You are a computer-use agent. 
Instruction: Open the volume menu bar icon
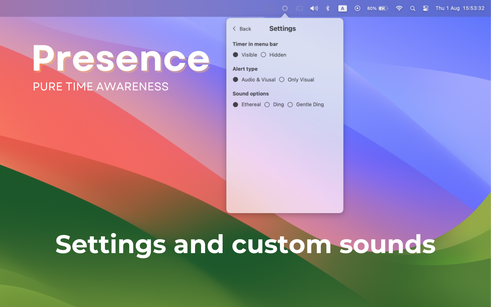tap(314, 8)
